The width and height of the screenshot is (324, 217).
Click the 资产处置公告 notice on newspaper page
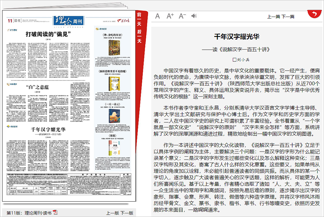click(94, 184)
